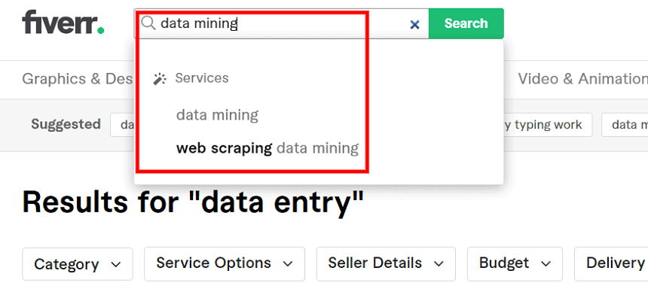Click the magnifying glass search icon

coord(148,23)
